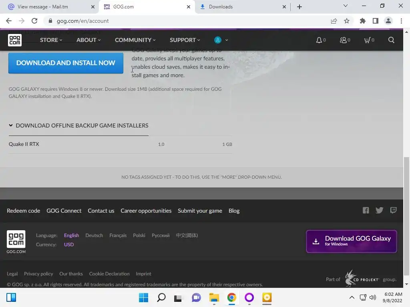Click Download GOG Galaxy for Windows
Screen dimensions: 410x307
(352, 241)
